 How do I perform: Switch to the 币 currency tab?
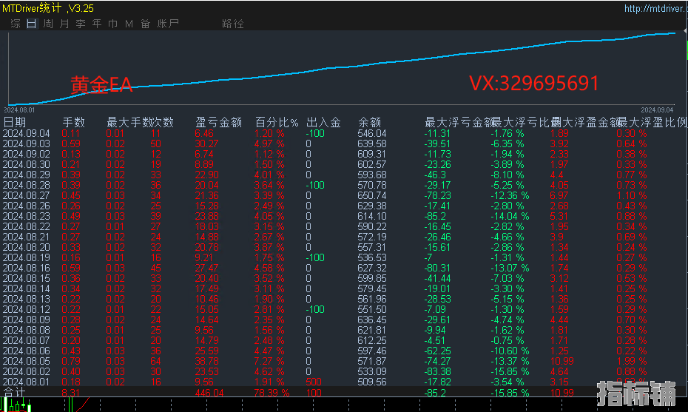(x=112, y=24)
